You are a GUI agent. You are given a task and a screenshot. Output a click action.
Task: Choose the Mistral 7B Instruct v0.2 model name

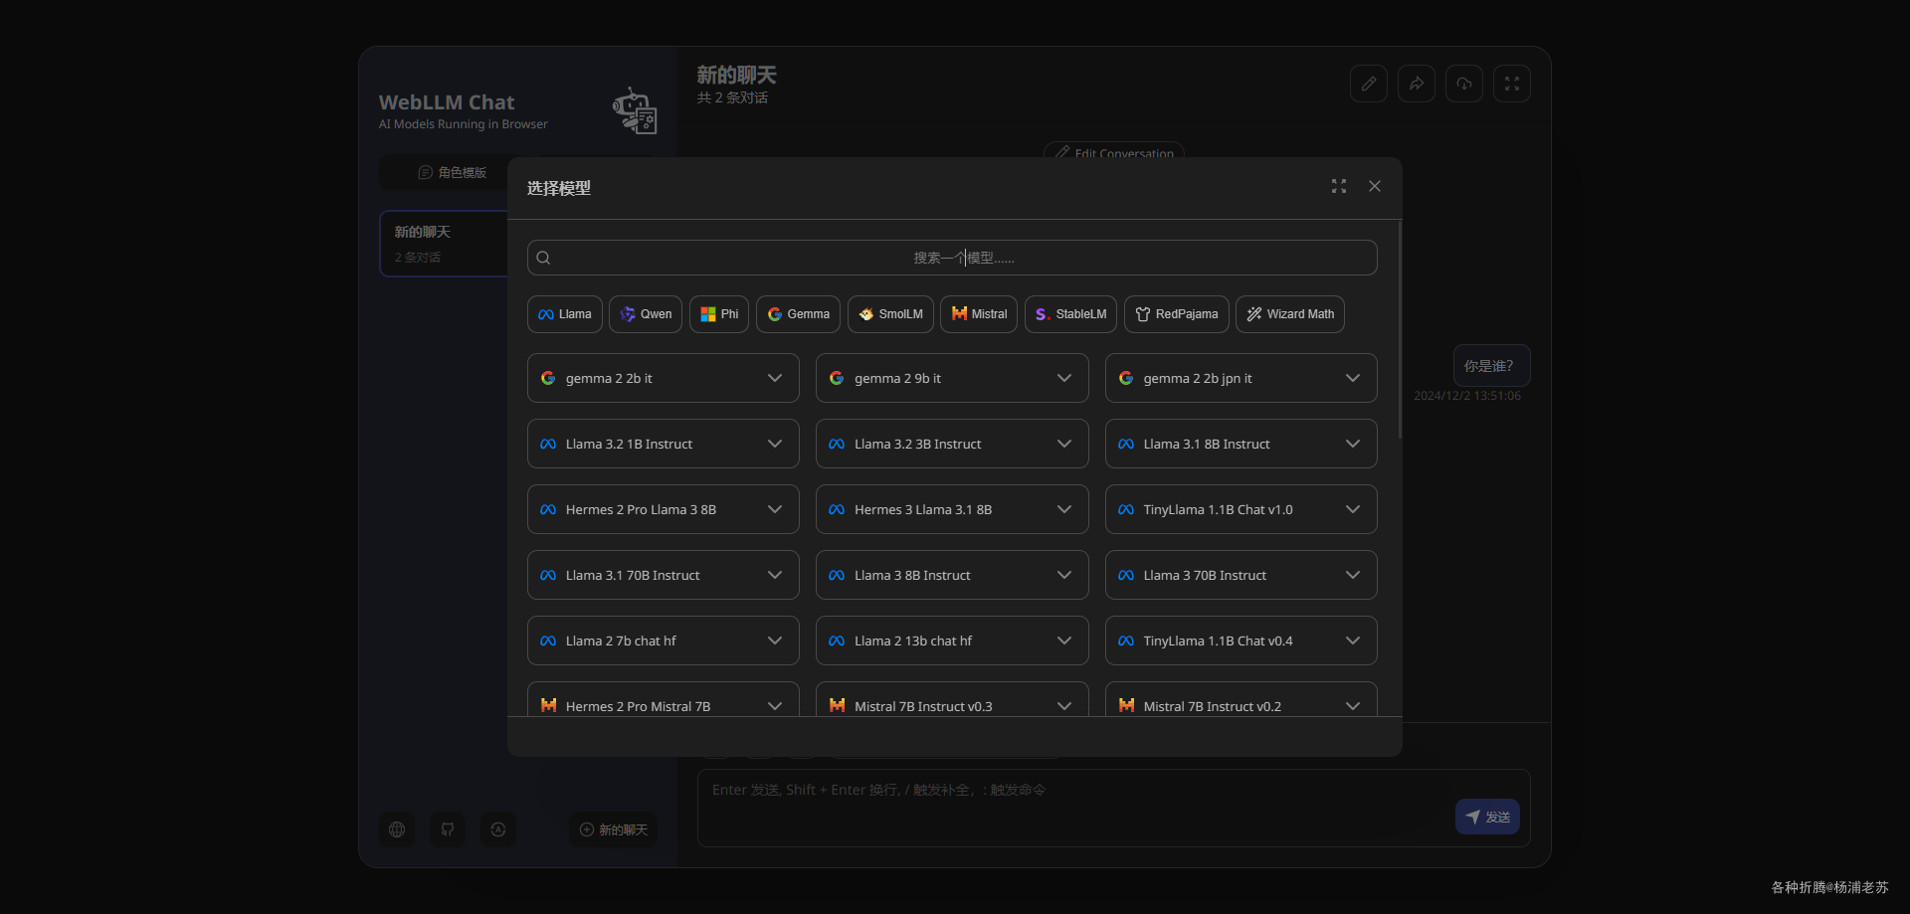[x=1213, y=706]
